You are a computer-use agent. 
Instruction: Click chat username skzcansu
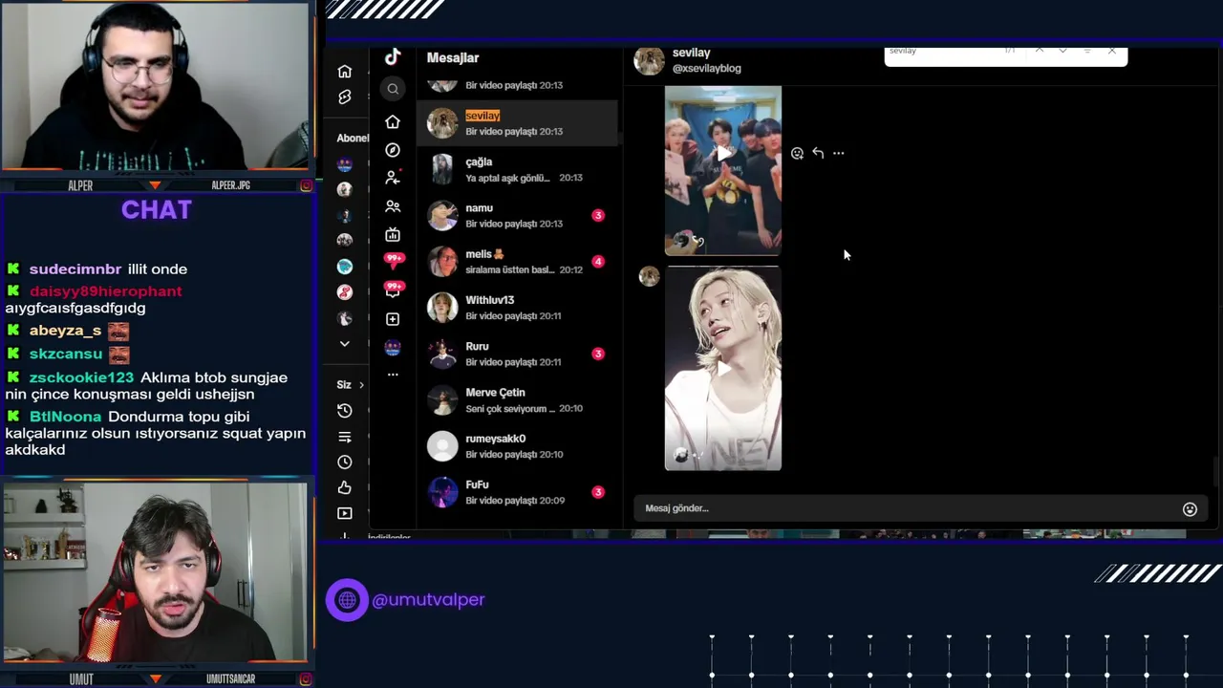(x=66, y=354)
